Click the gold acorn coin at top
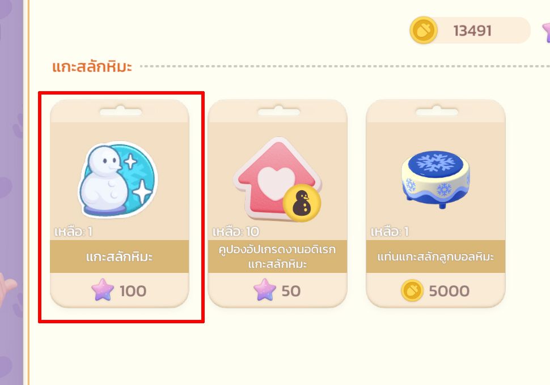The image size is (550, 385). [424, 30]
